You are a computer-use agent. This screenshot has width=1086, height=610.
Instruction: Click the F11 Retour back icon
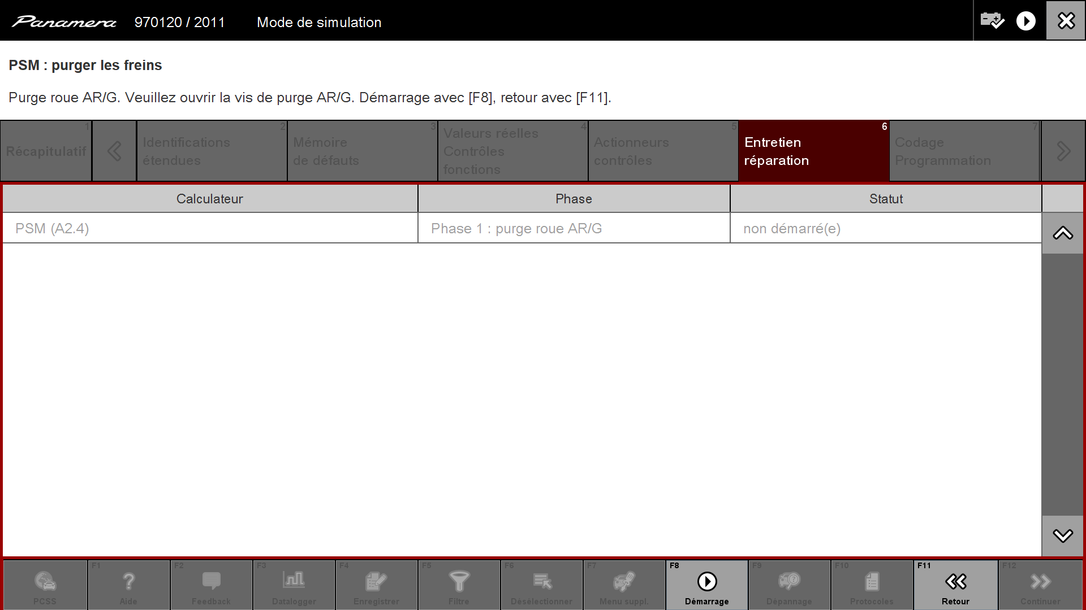click(x=955, y=582)
